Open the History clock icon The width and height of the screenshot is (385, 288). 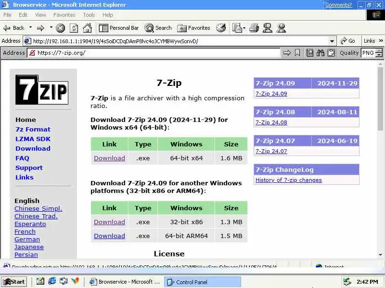coord(221,28)
